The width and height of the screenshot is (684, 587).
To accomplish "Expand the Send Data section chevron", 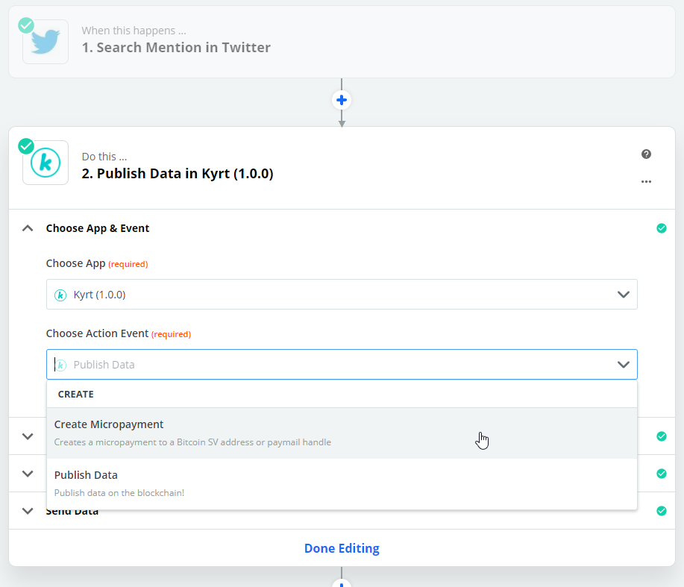I will [28, 511].
